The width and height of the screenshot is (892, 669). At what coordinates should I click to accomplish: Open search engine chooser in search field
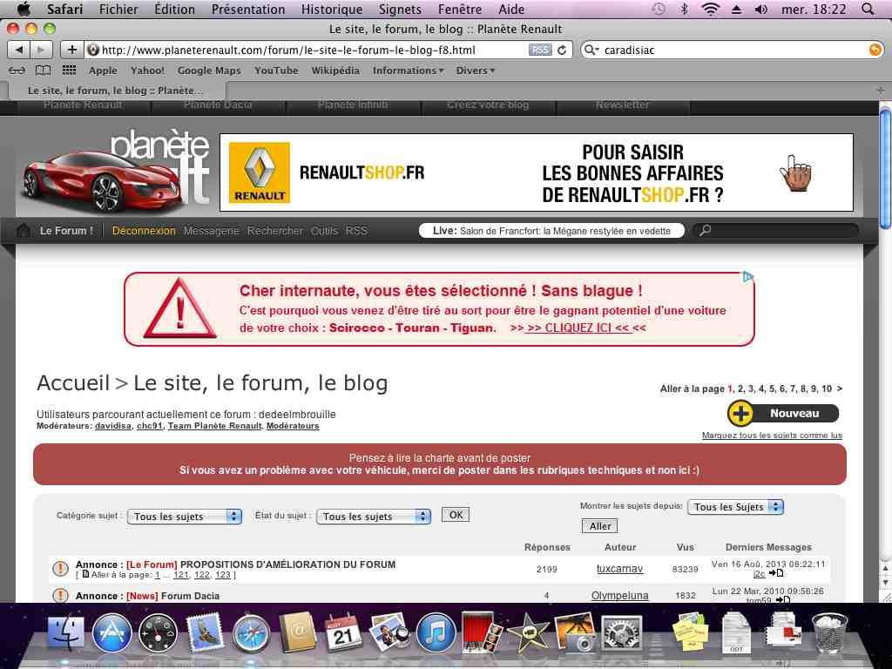click(591, 50)
